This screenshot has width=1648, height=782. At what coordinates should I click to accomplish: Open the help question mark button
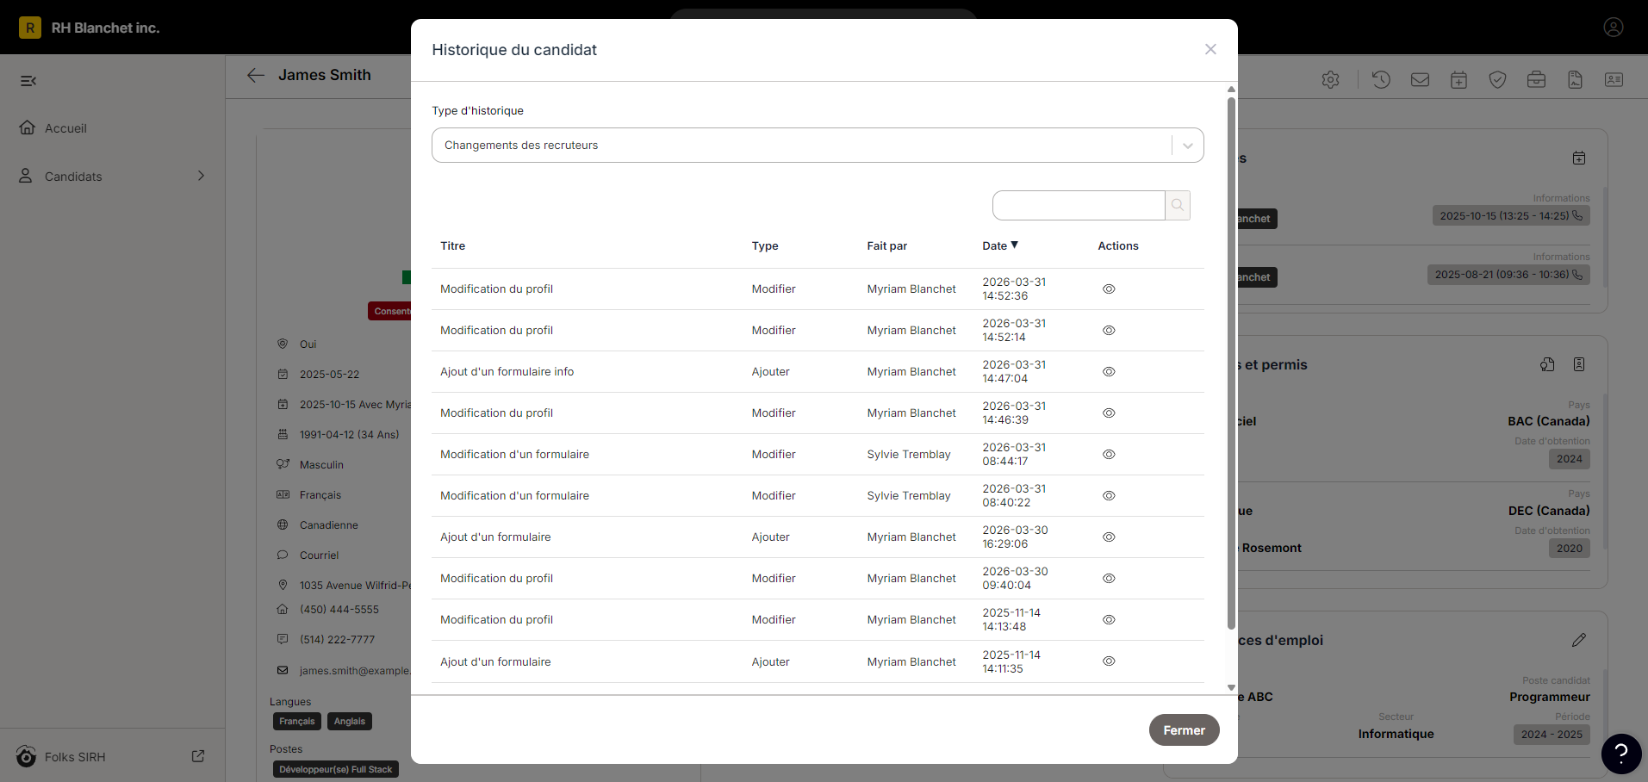1621,754
